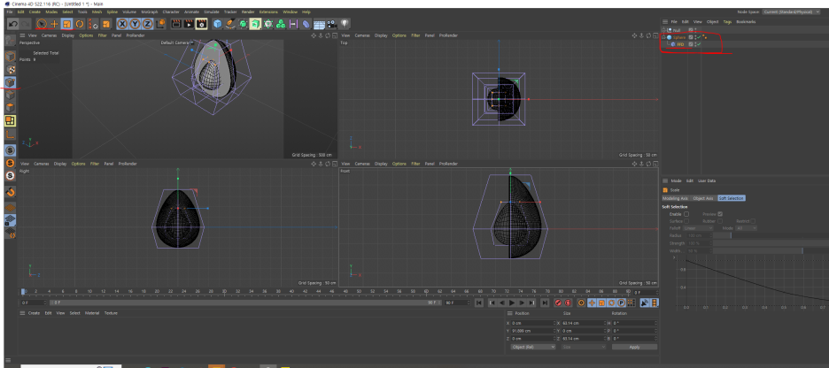The height and width of the screenshot is (368, 829).
Task: Toggle Parameter keyframe recording P icon
Action: (622, 303)
